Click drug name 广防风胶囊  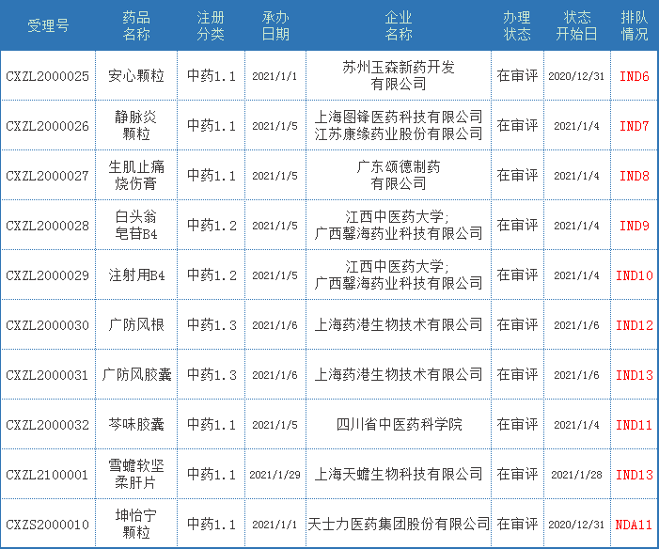[136, 374]
